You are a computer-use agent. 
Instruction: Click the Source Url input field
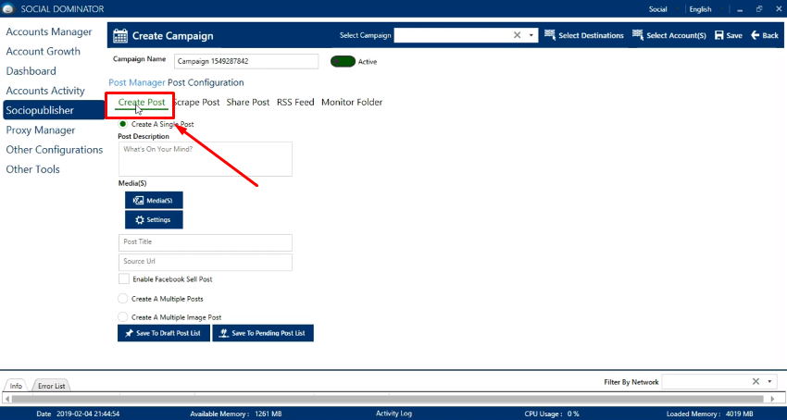coord(206,263)
